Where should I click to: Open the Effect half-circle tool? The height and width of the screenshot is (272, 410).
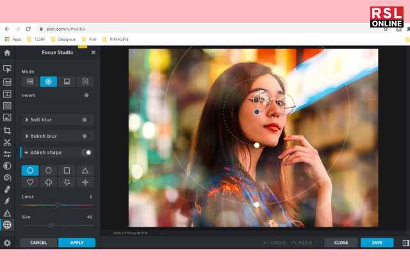click(x=7, y=166)
